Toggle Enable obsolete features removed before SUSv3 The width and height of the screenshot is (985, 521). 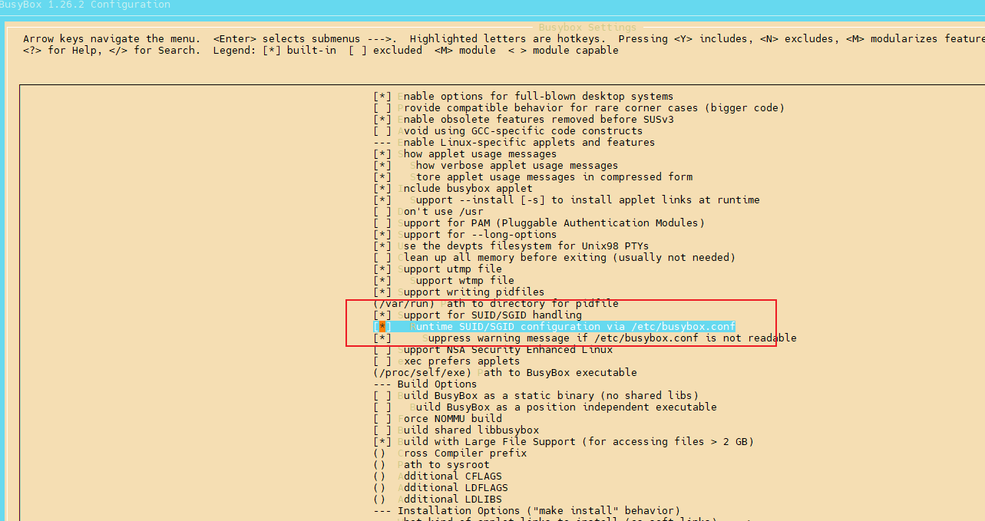coord(523,119)
